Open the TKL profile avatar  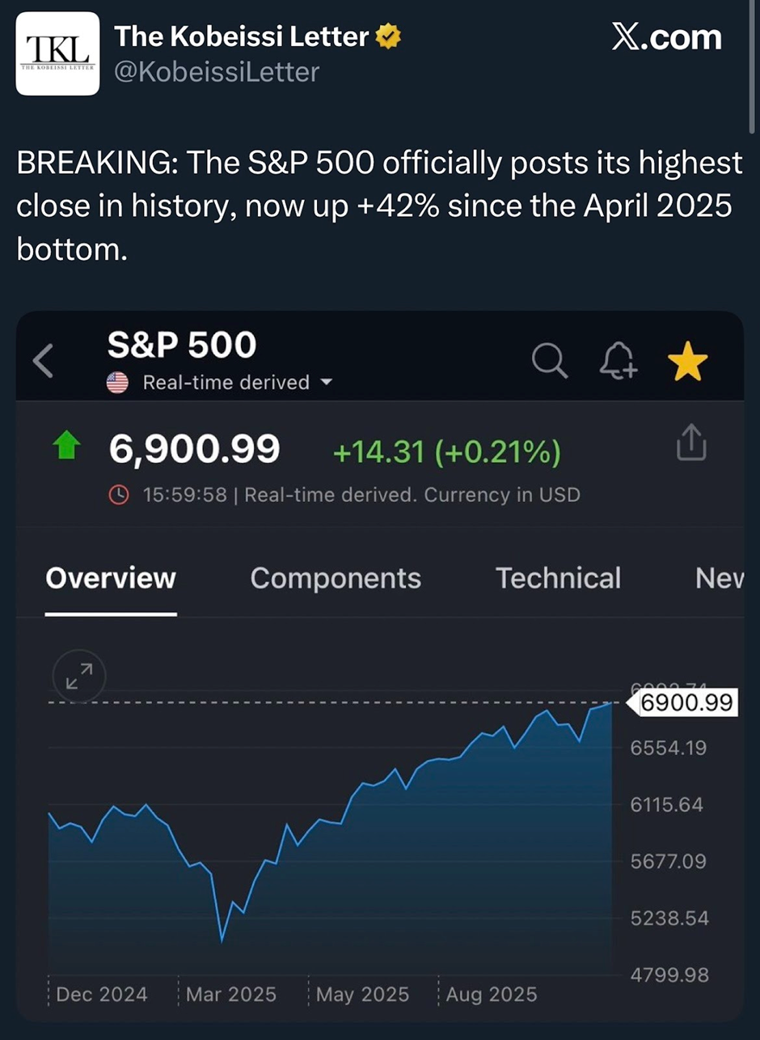pos(57,54)
